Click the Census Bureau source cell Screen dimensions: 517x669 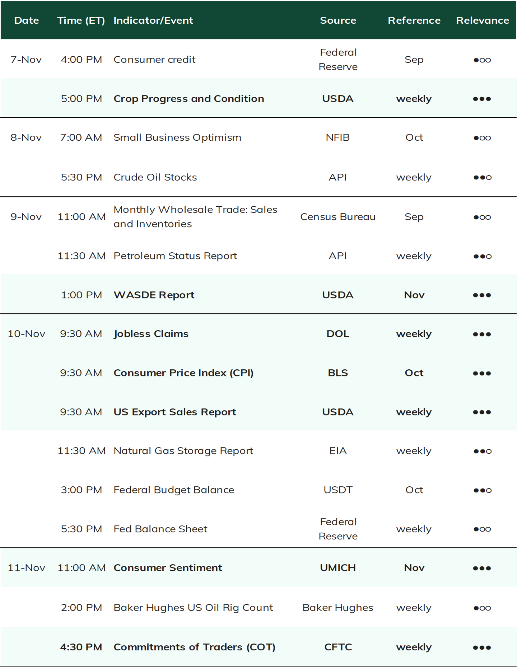338,217
